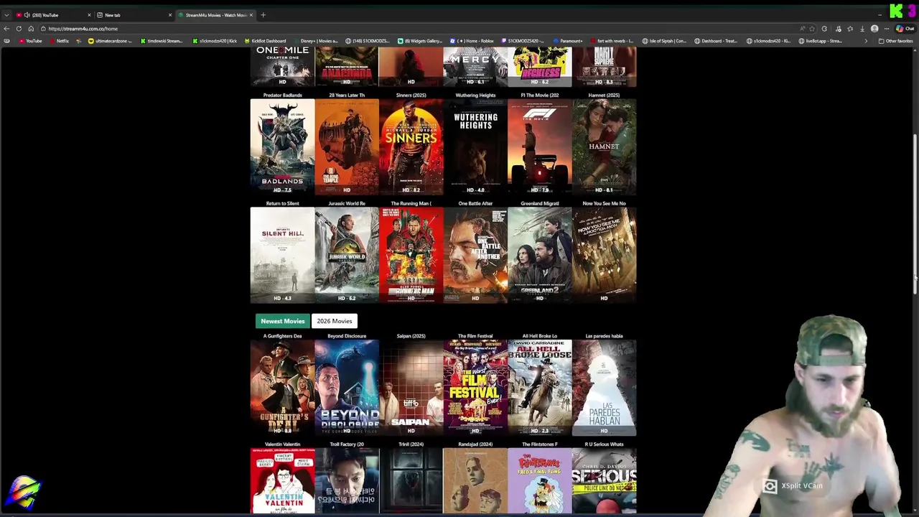Open Wuthering Heights poster
Image resolution: width=919 pixels, height=517 pixels.
point(475,146)
